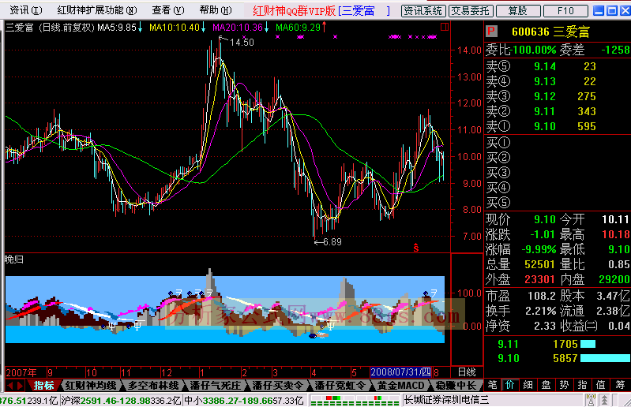Viewport: 631px width, 407px height.
Task: Click the server indicator lights in status bar
Action: point(355,400)
